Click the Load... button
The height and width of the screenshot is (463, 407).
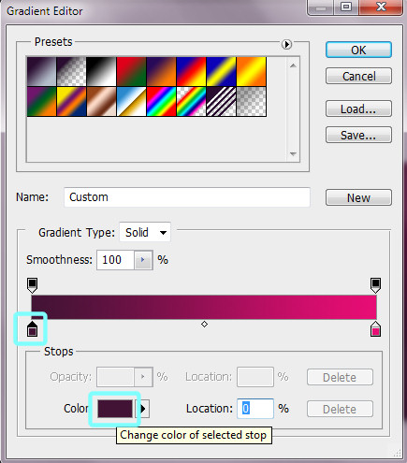(x=358, y=109)
